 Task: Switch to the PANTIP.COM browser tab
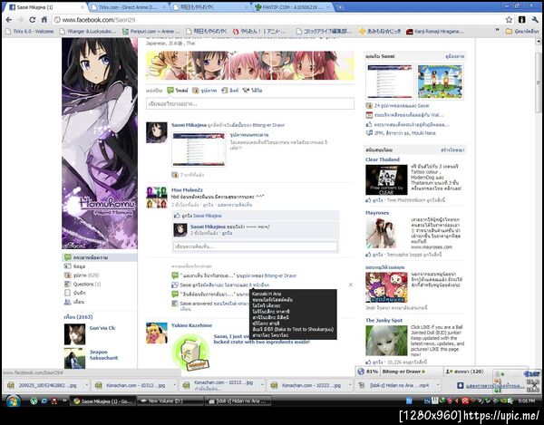click(x=293, y=7)
